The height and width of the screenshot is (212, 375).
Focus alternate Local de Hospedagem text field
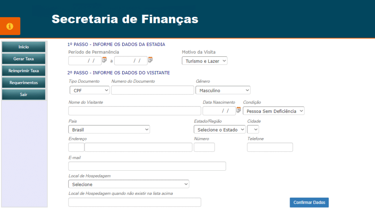(135, 202)
